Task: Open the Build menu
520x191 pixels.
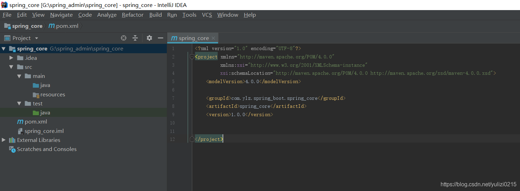Action: (x=156, y=15)
